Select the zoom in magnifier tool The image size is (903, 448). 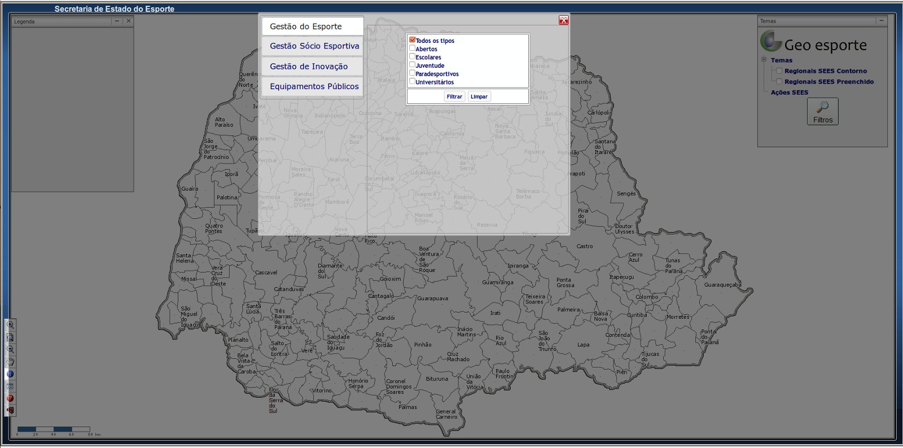coord(10,325)
